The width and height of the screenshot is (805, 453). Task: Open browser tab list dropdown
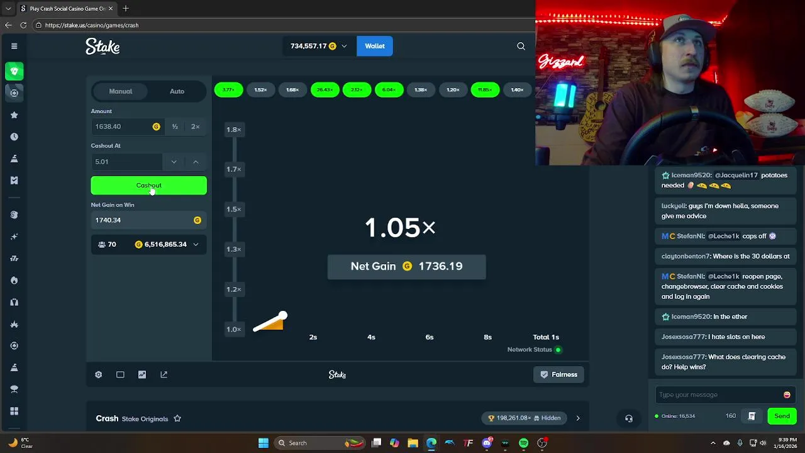(8, 8)
